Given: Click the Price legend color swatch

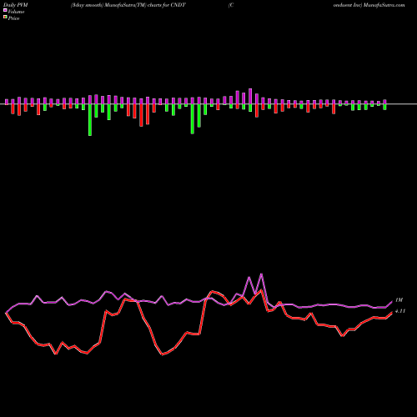Looking at the screenshot, I should (5, 17).
